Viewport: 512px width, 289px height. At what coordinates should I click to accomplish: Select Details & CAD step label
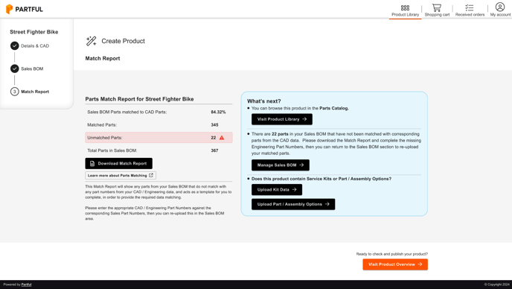[x=35, y=45]
